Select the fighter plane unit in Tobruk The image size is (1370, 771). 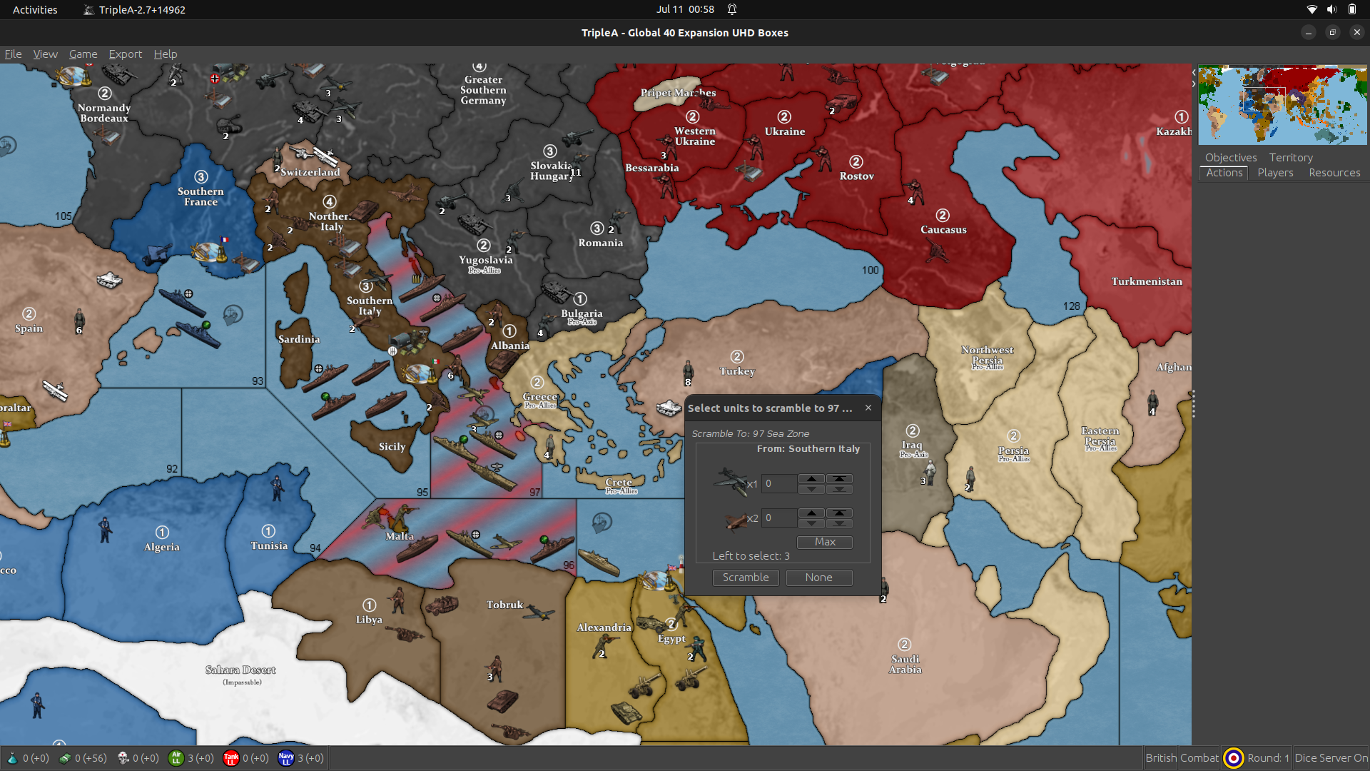[538, 613]
